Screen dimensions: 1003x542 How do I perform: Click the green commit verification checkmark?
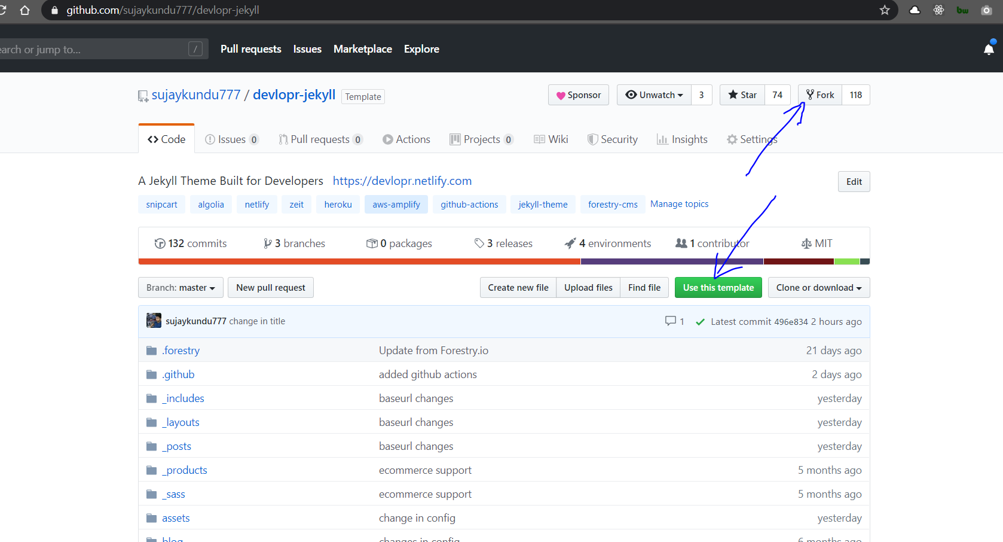point(700,321)
